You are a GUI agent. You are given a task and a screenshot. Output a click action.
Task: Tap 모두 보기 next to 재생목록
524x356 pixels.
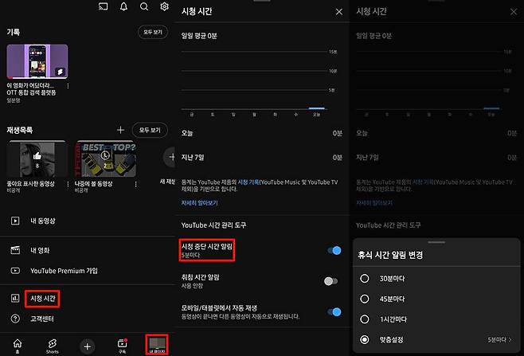(150, 130)
